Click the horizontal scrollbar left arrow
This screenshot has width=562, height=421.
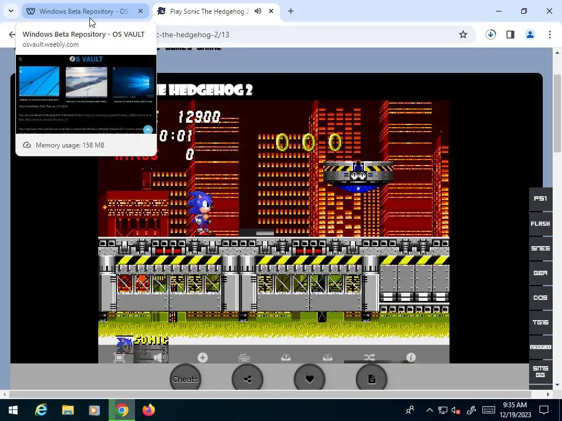point(4,395)
